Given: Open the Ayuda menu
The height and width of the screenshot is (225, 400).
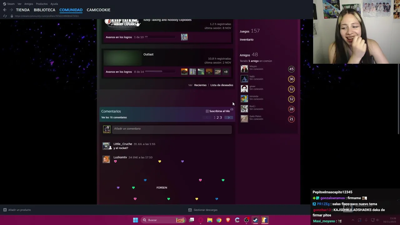Looking at the screenshot, I should coord(54,4).
